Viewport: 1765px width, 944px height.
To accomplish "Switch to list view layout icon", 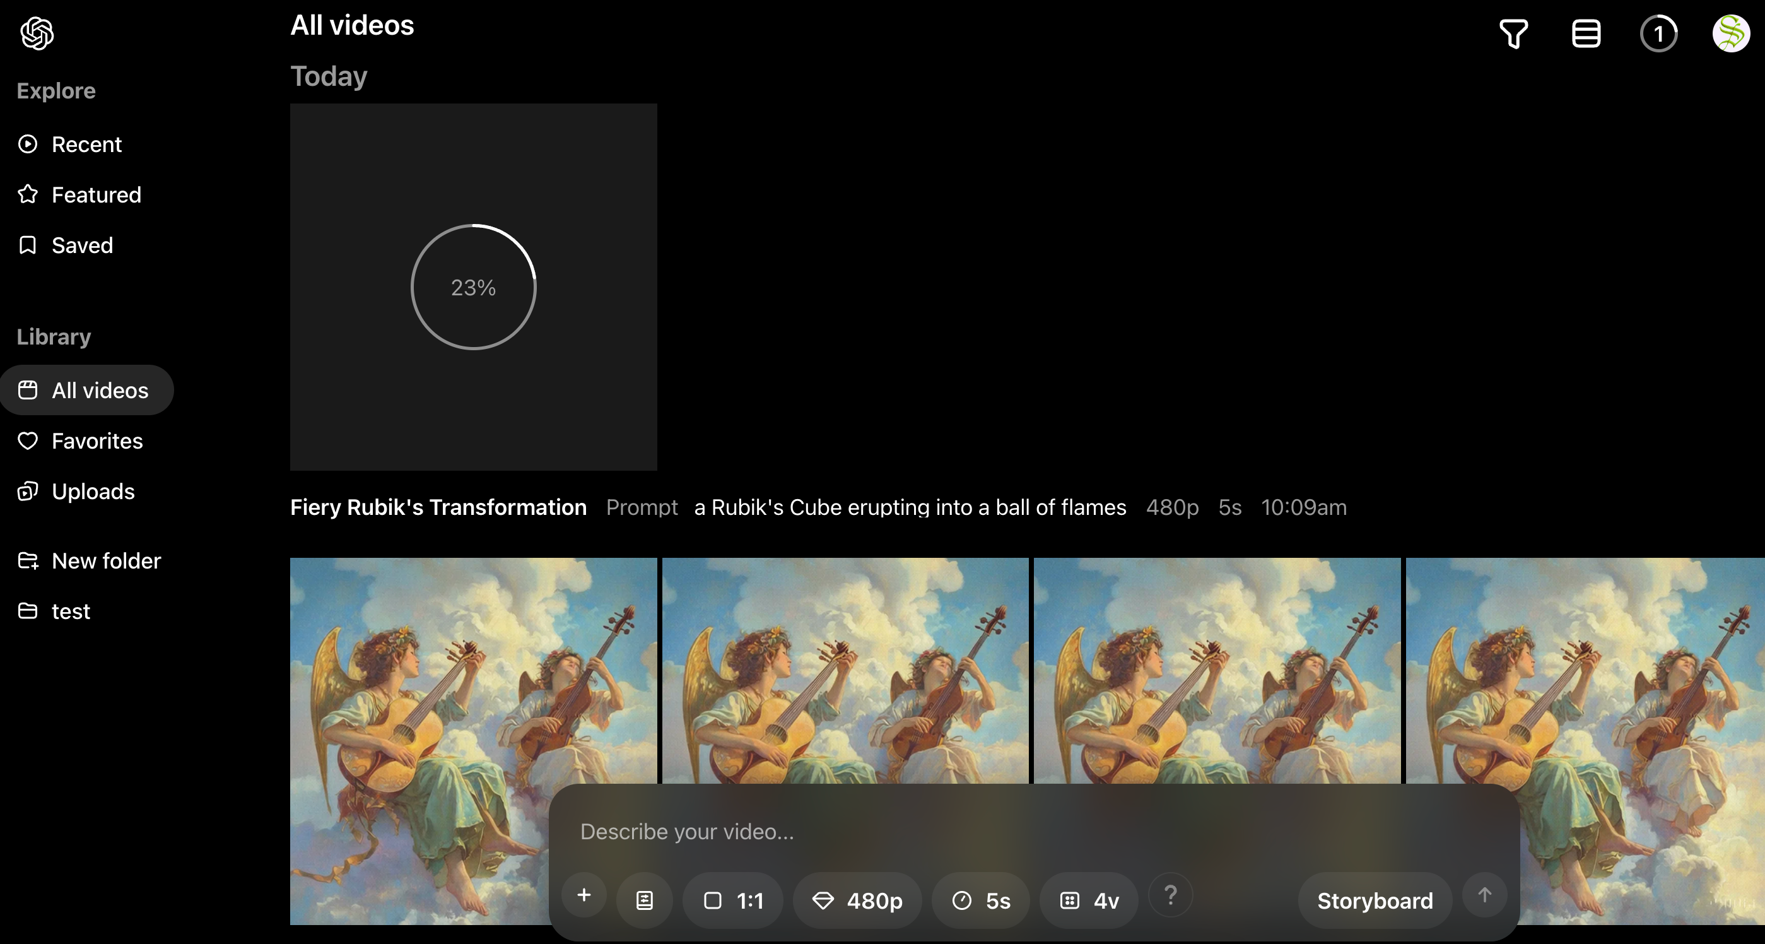I will 1585,33.
